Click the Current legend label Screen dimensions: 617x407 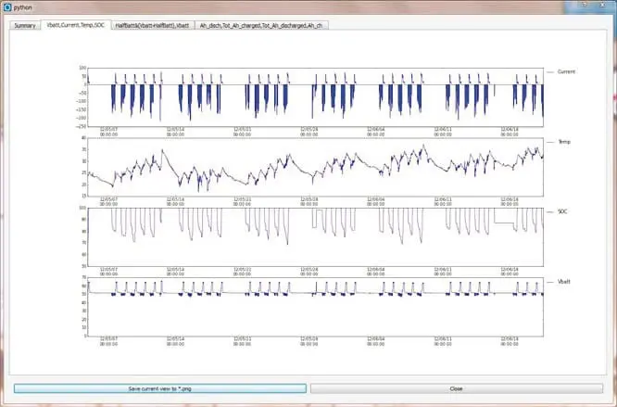pos(566,71)
